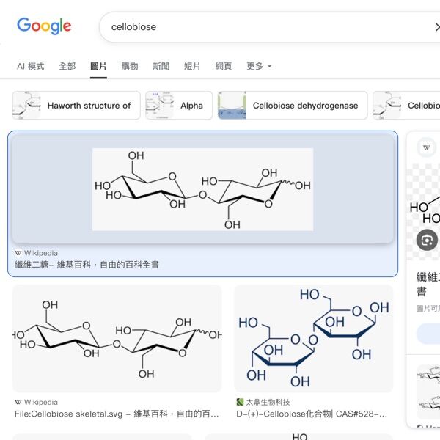Switch to the AI 模式 tab
The width and height of the screenshot is (440, 440).
[31, 66]
